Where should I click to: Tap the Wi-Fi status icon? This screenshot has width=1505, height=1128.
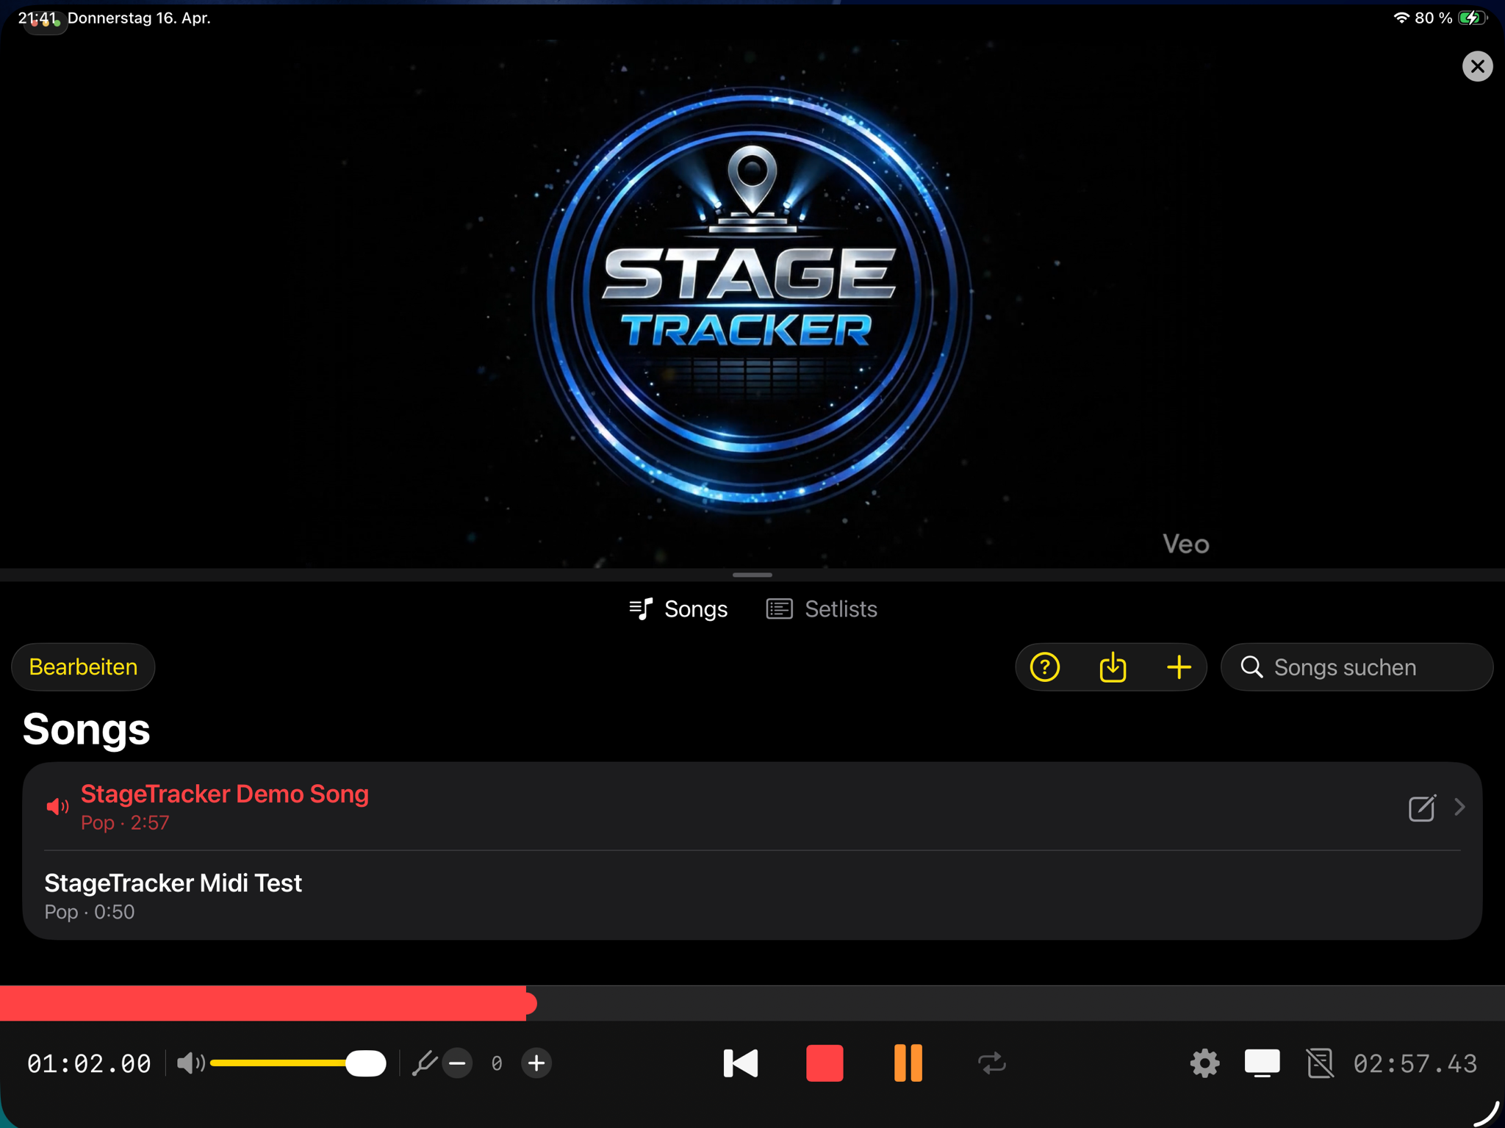1401,18
